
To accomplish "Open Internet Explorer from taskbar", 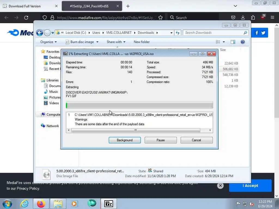I will [24, 204].
